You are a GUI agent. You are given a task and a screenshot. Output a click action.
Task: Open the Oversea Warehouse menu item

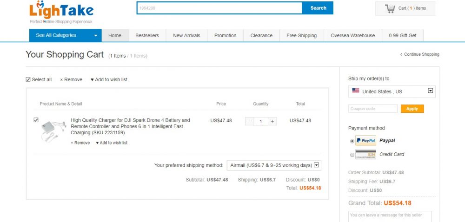(352, 35)
